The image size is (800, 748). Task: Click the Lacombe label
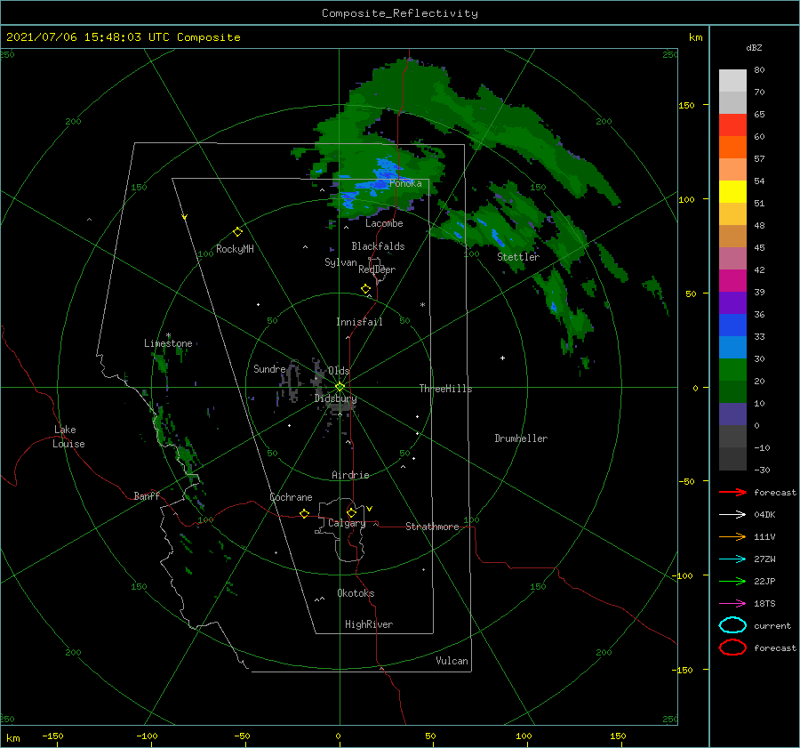coord(384,223)
